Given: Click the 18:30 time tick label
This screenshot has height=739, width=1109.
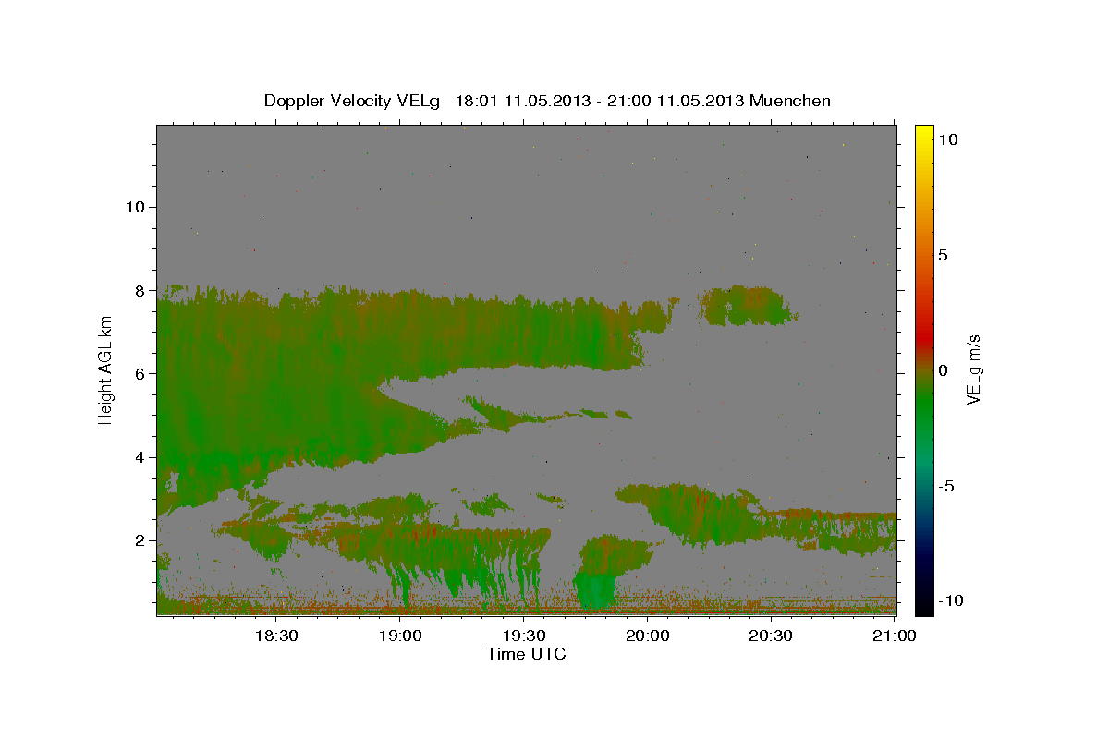Looking at the screenshot, I should 275,636.
